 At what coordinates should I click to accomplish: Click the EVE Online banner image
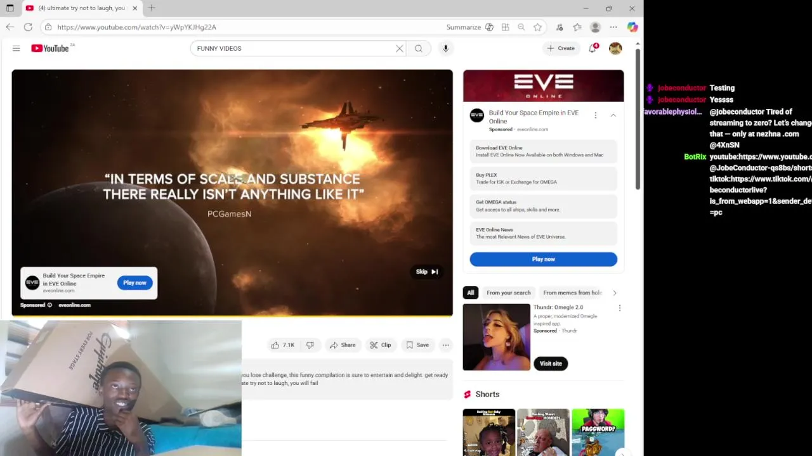coord(543,85)
